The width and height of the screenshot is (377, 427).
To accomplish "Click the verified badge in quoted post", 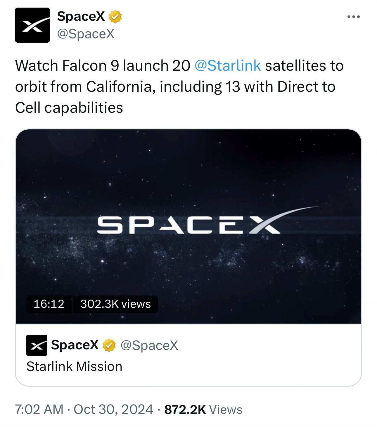I will click(x=109, y=346).
